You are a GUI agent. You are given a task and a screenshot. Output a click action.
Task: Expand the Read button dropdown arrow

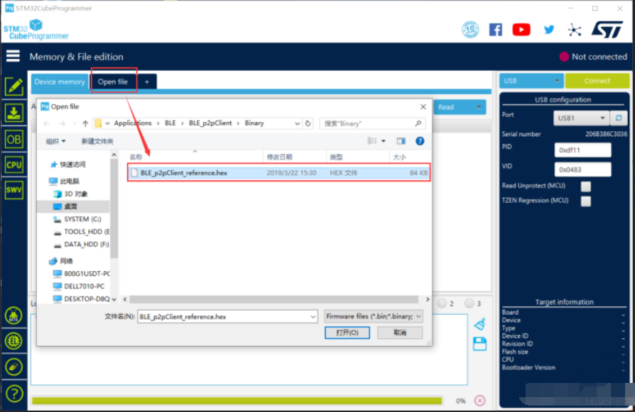[479, 107]
